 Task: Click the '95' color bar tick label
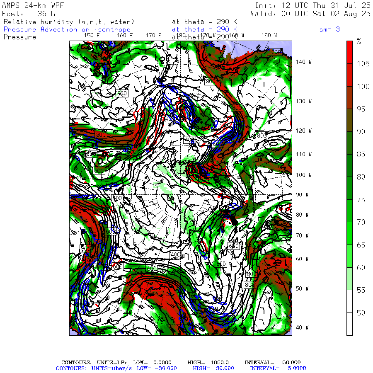pos(361,109)
